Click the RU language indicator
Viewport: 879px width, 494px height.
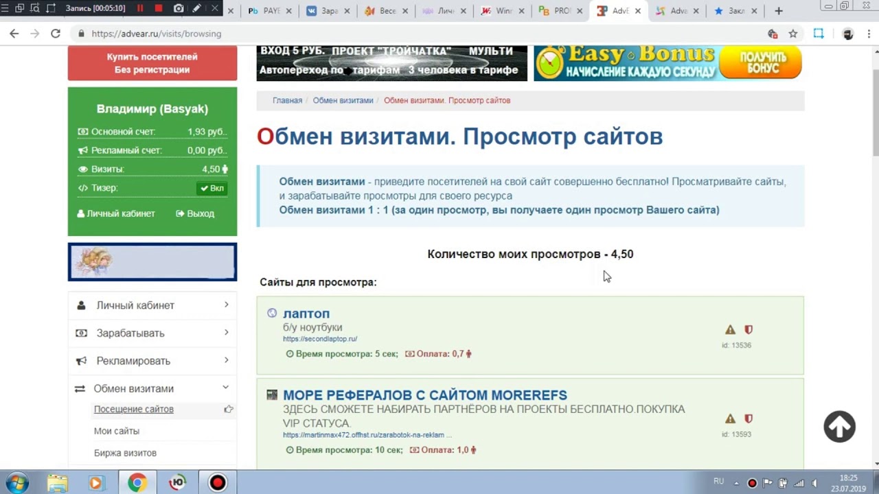point(719,482)
